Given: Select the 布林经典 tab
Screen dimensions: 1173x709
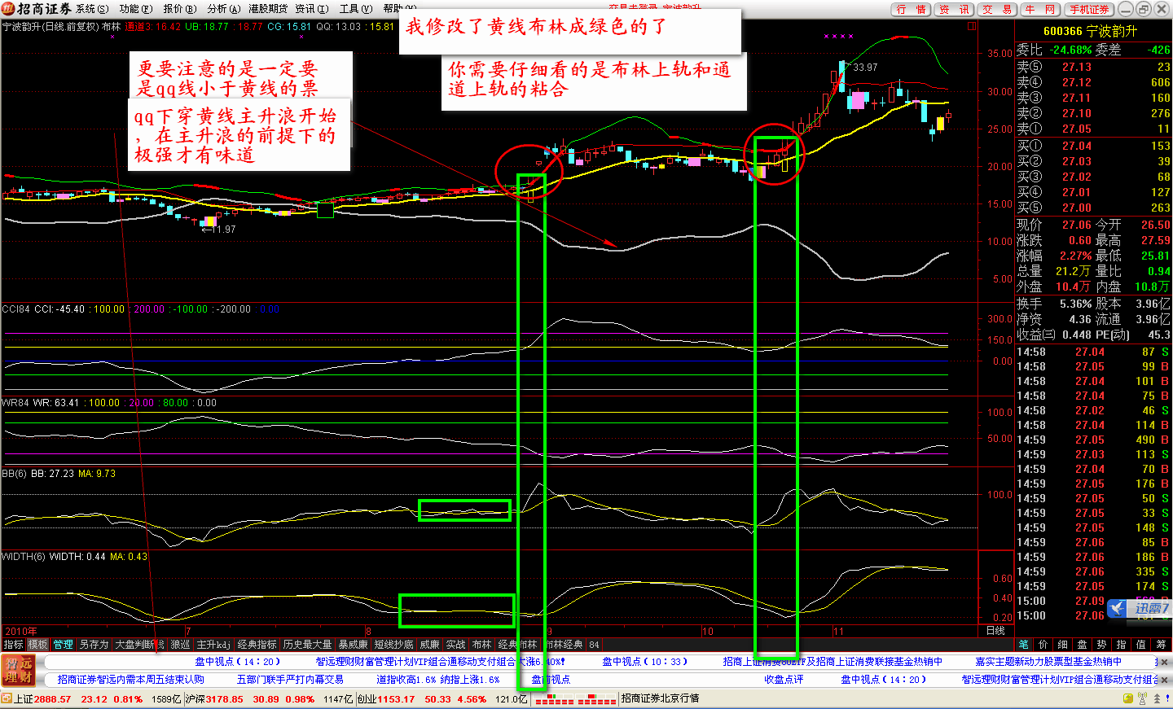Looking at the screenshot, I should pyautogui.click(x=564, y=644).
